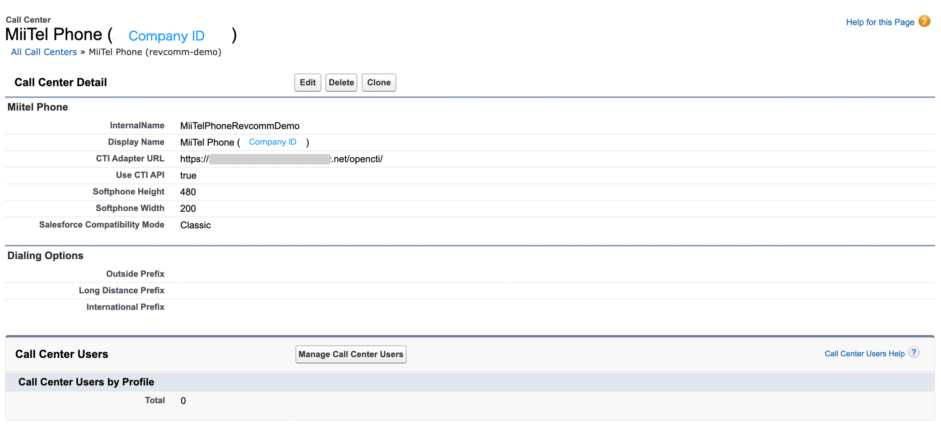Click the orange help question mark icon

(x=924, y=21)
